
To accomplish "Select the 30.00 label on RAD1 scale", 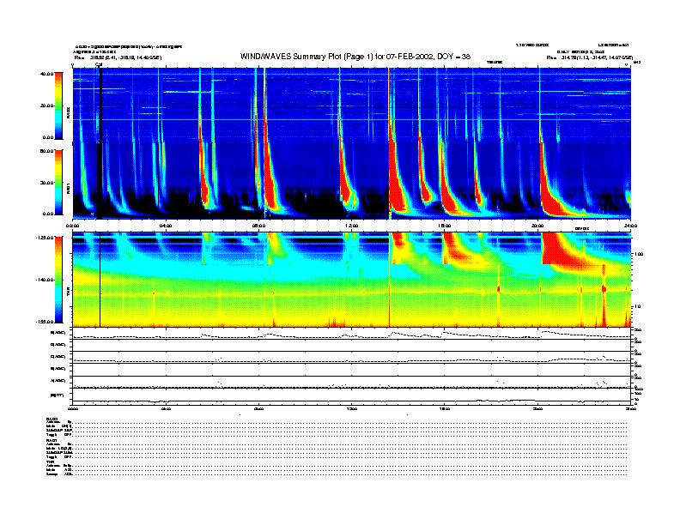I will 47,183.
